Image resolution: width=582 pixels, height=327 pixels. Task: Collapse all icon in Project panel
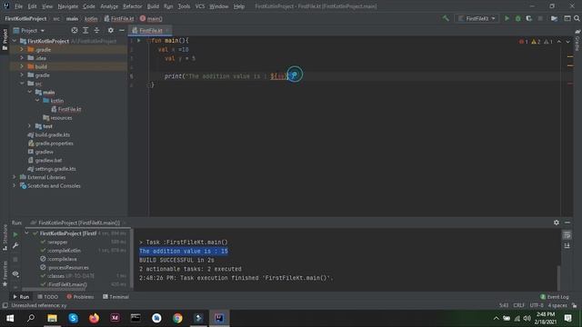coord(96,30)
